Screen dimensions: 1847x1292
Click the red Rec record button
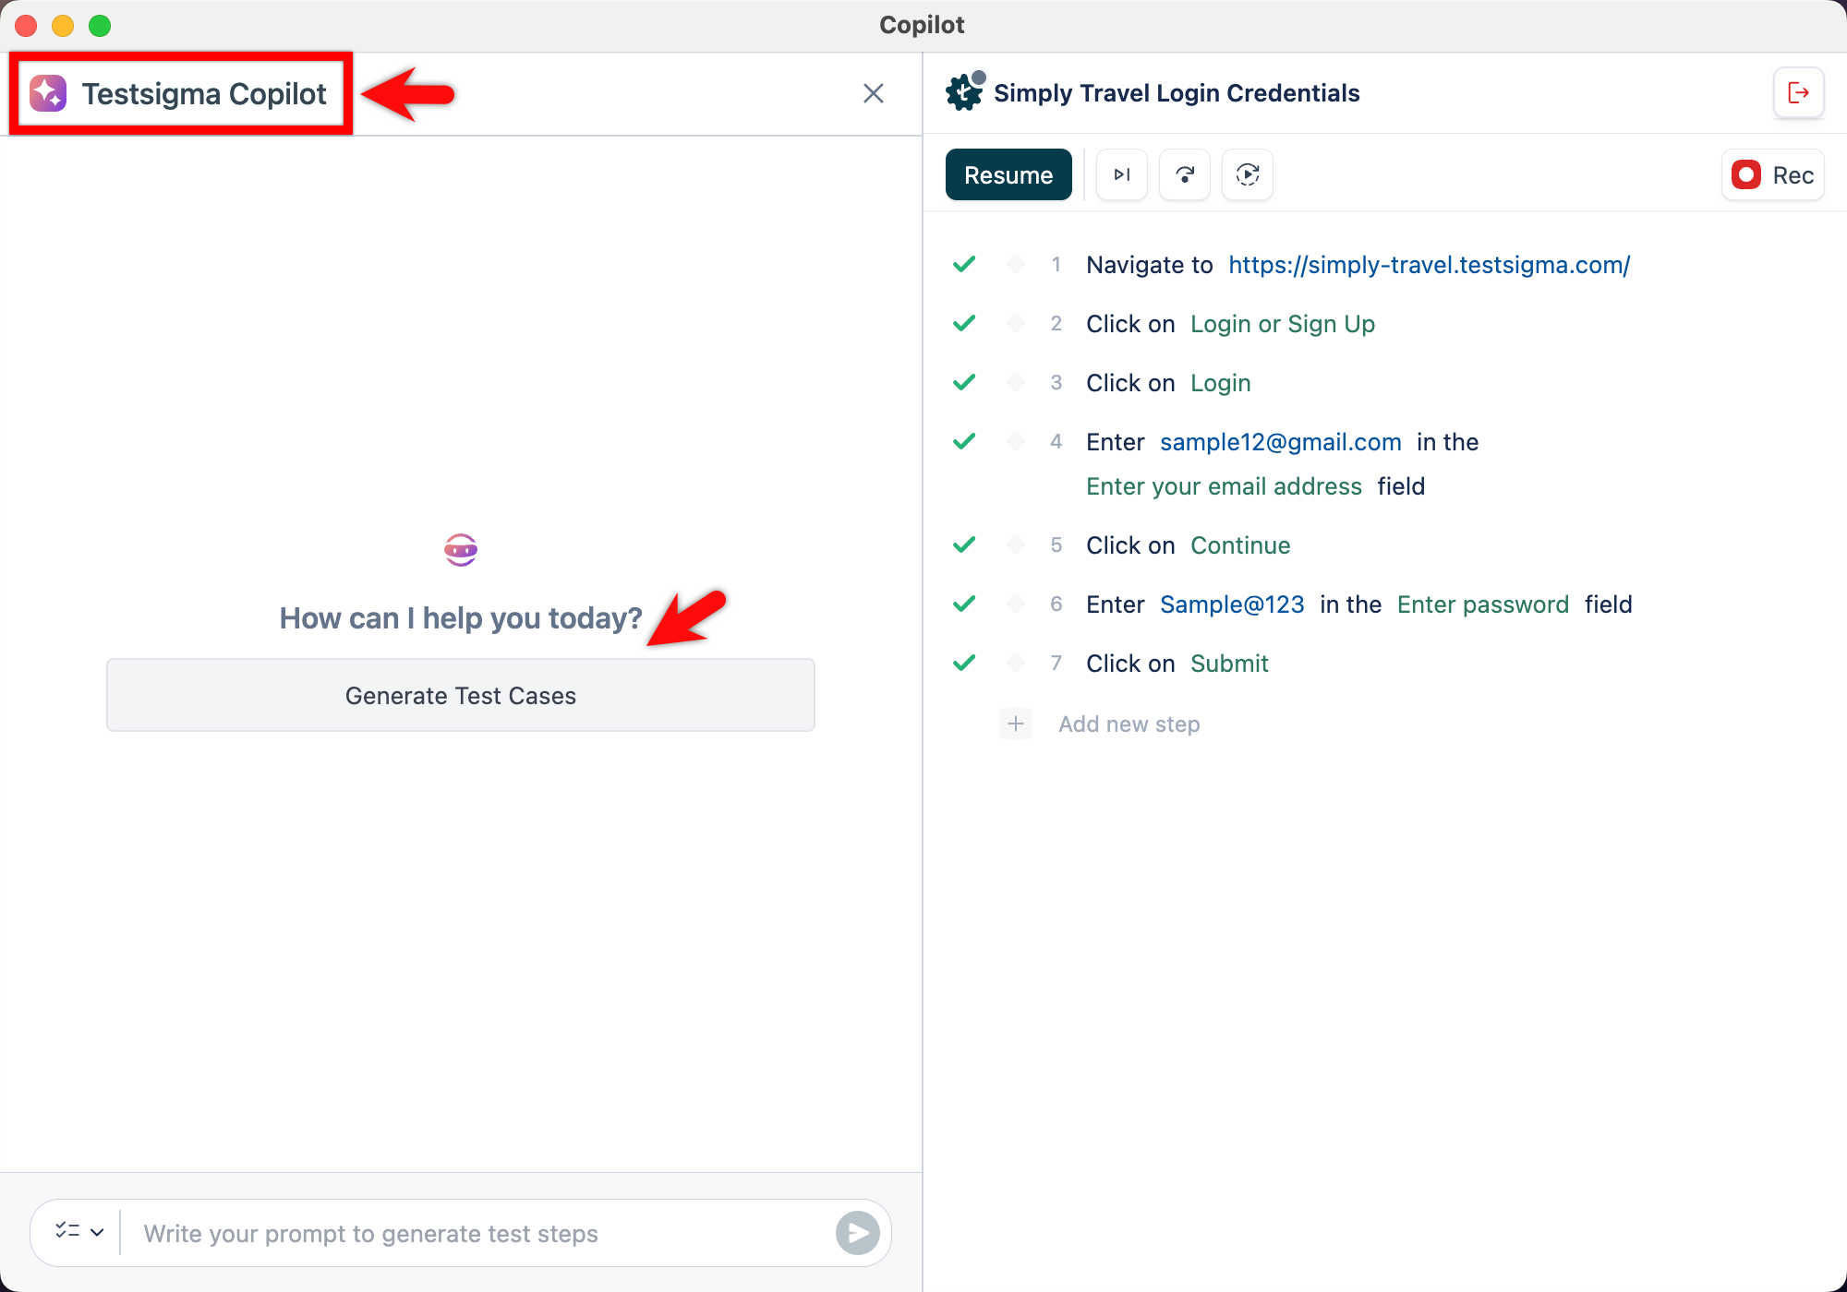[1772, 174]
